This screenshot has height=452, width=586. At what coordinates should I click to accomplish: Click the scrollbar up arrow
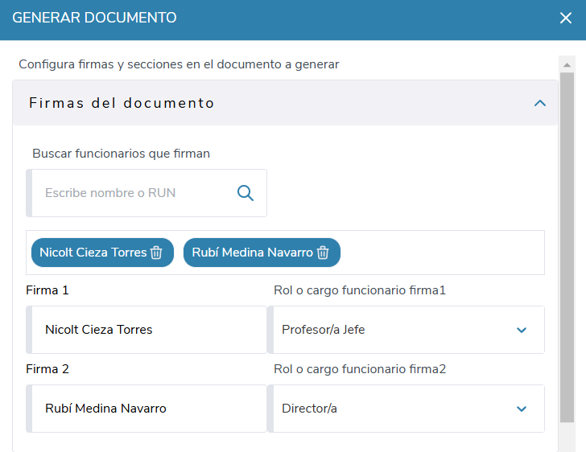click(x=567, y=64)
